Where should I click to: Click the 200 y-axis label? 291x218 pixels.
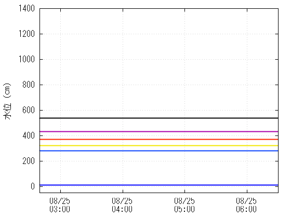click(x=29, y=161)
